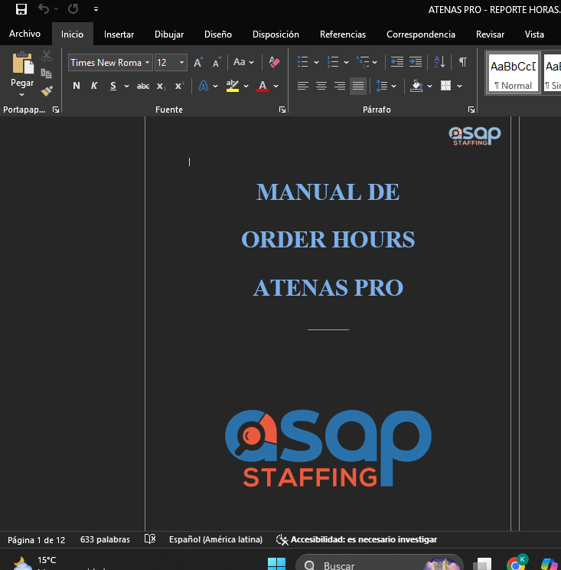Click the Save icon in title bar
561x570 pixels.
[21, 9]
